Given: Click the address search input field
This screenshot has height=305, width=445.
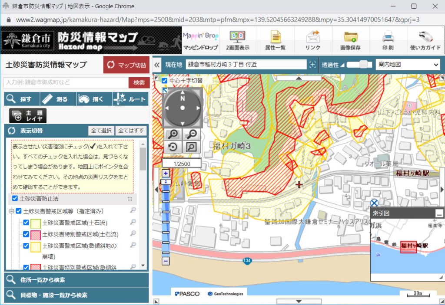Looking at the screenshot, I should coord(66,82).
